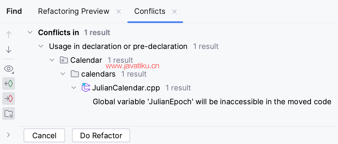The width and height of the screenshot is (338, 144).
Task: Switch to the Refactoring Preview tab
Action: [74, 11]
